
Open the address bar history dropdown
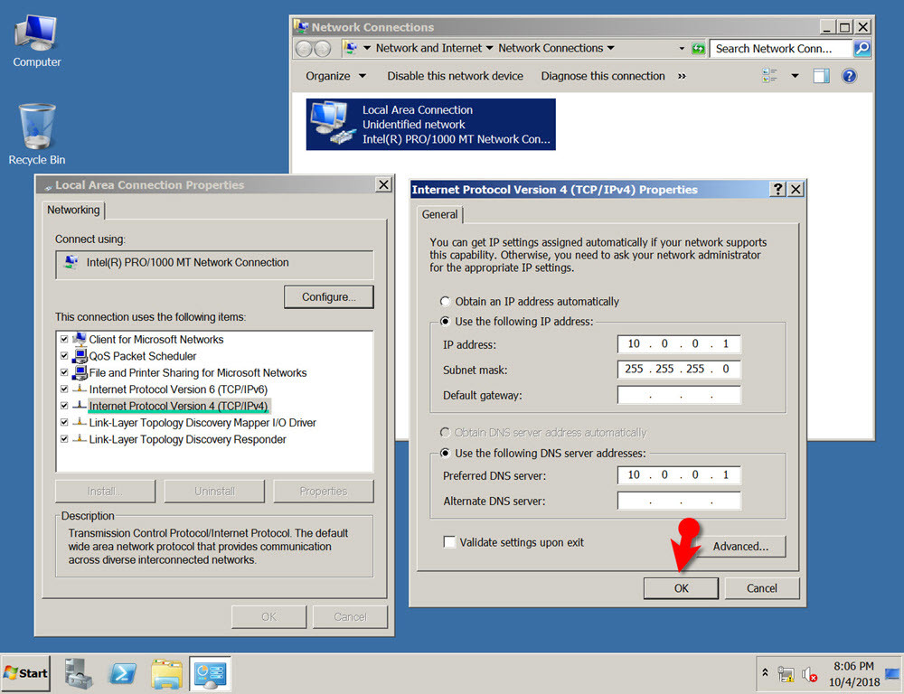click(x=682, y=49)
